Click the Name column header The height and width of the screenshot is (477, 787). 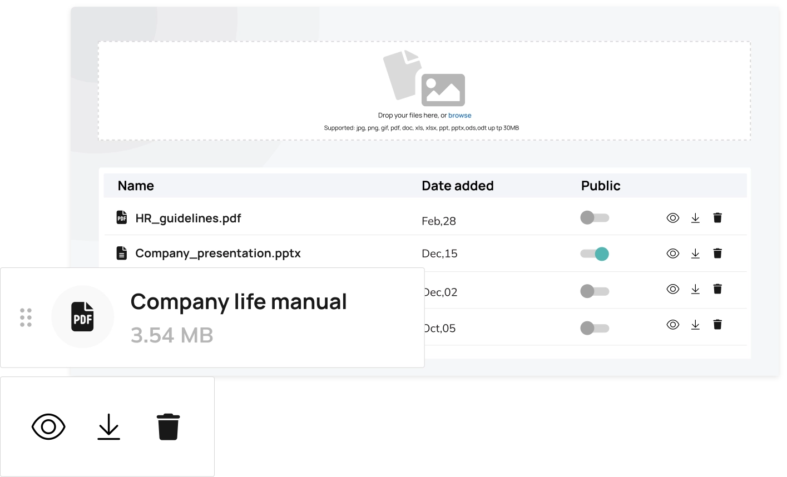click(136, 186)
